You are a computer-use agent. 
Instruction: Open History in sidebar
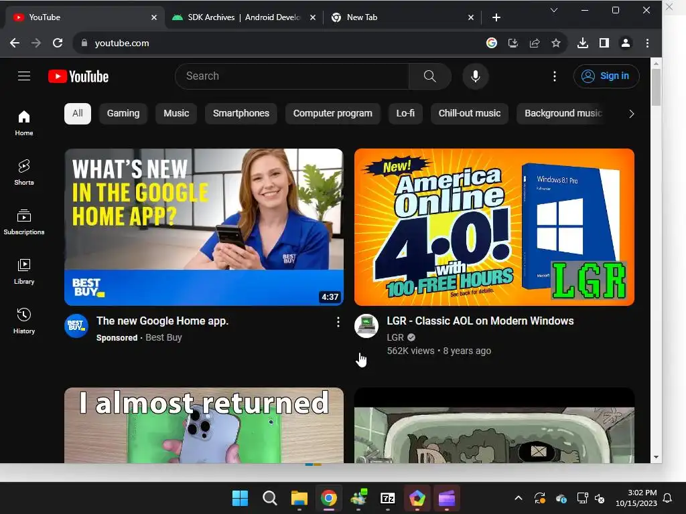(24, 321)
